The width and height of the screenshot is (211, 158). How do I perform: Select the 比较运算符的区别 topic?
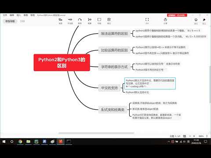[x=114, y=50]
